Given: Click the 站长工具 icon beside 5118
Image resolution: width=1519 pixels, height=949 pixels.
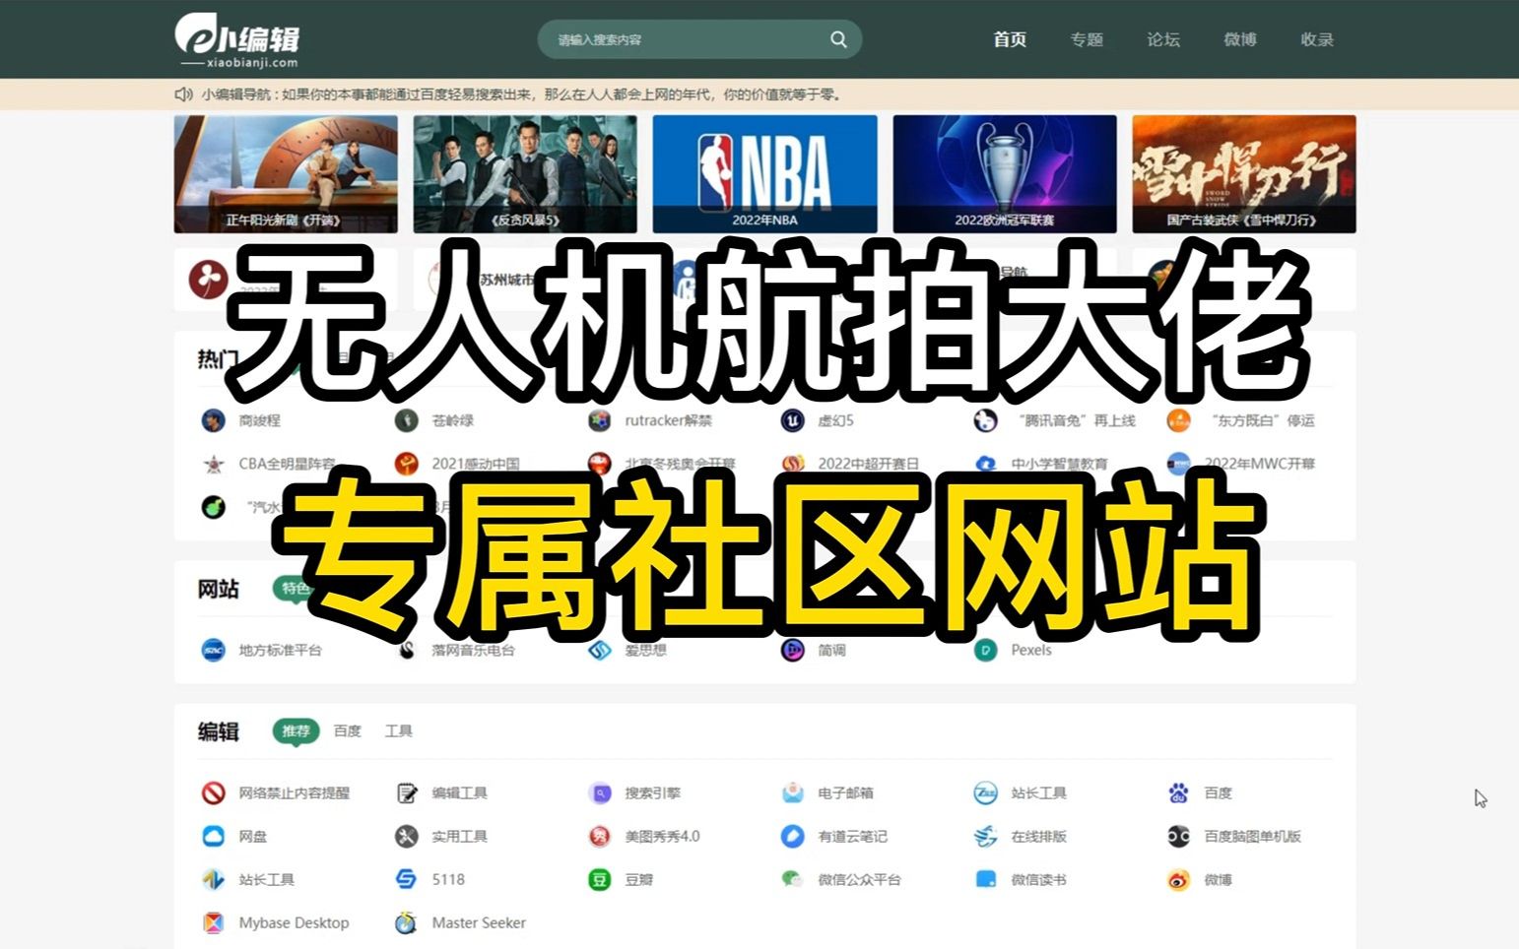Looking at the screenshot, I should pyautogui.click(x=213, y=879).
